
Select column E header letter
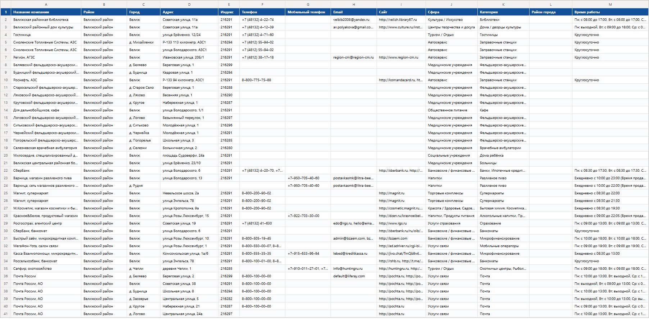[229, 4]
